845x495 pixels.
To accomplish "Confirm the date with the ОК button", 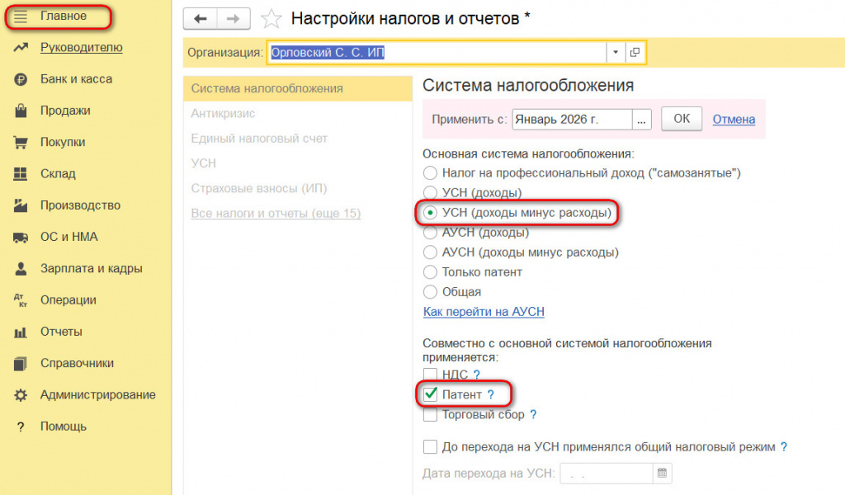I will pyautogui.click(x=681, y=119).
